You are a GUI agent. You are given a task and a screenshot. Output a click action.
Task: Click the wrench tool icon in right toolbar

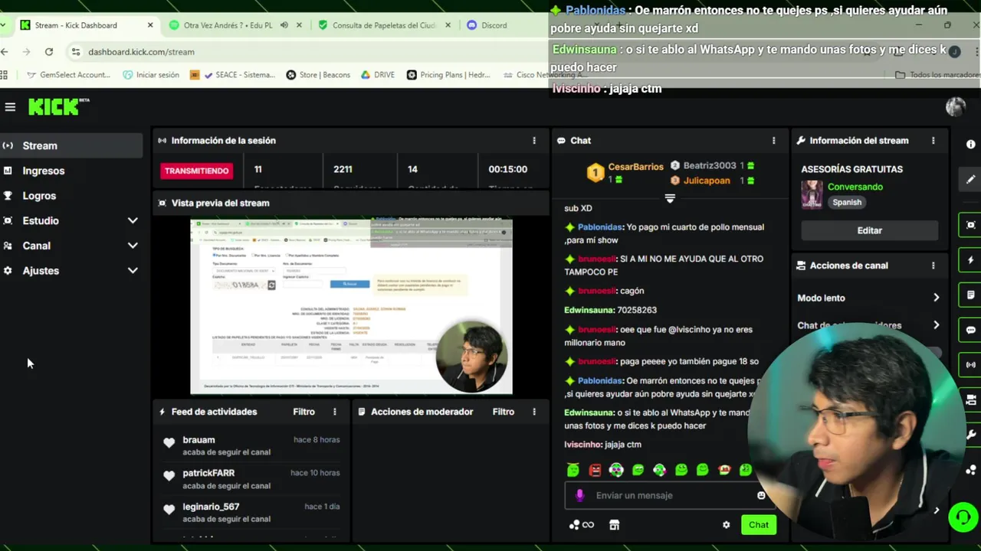click(971, 435)
